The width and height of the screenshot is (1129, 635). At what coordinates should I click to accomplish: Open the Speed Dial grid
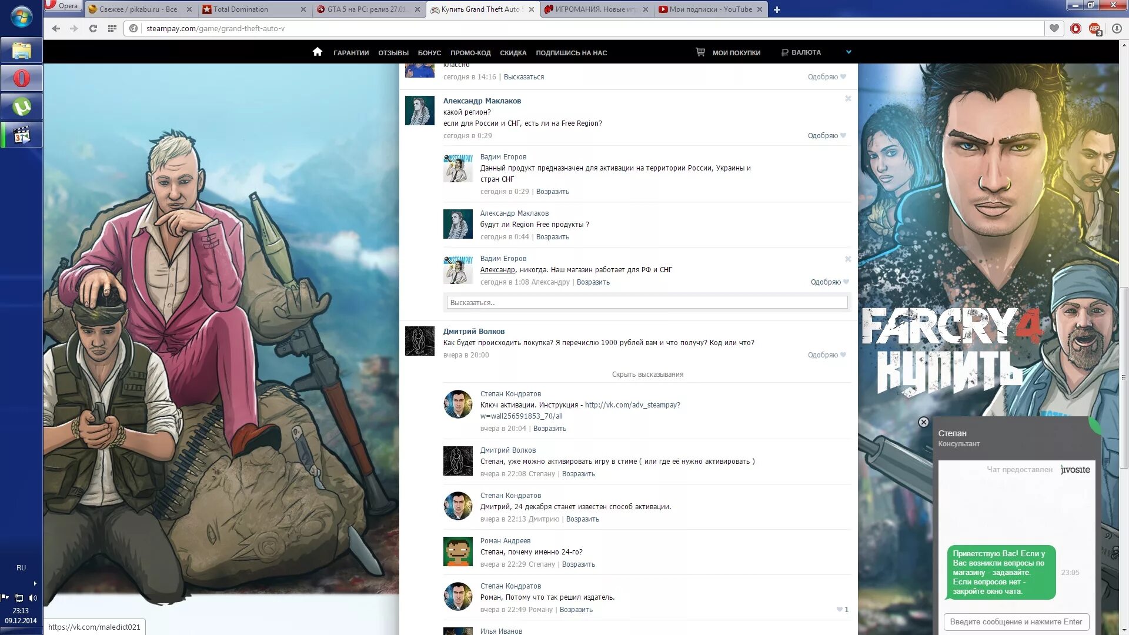tap(112, 28)
